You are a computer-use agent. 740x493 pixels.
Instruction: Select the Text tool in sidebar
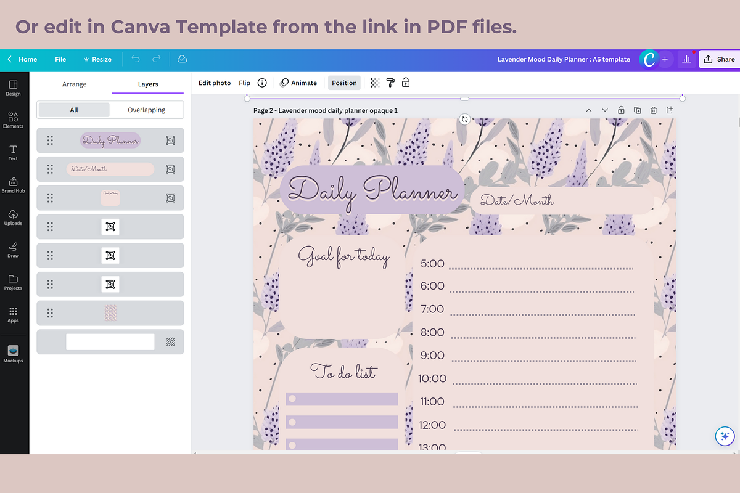13,152
